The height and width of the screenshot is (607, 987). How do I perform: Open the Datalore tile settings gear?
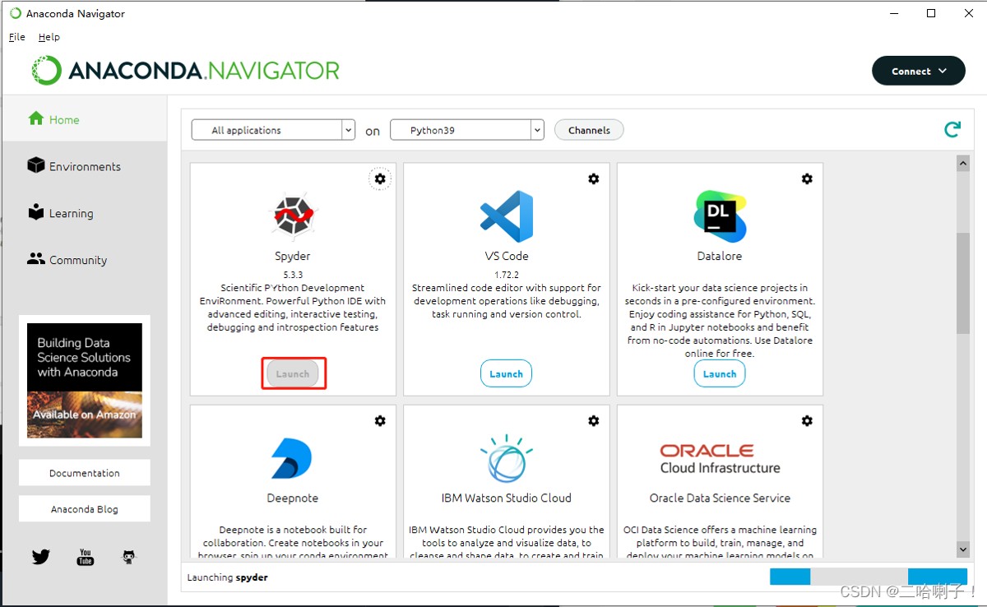tap(807, 178)
